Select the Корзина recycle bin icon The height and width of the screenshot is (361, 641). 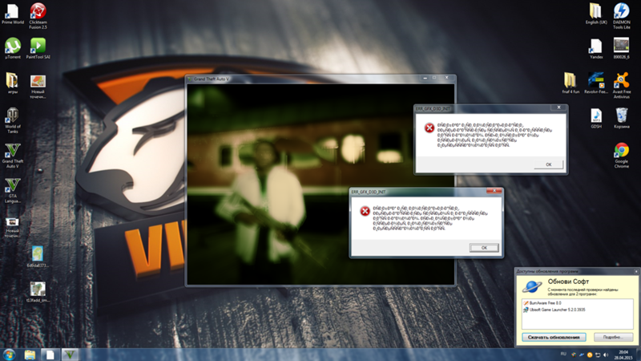point(622,118)
